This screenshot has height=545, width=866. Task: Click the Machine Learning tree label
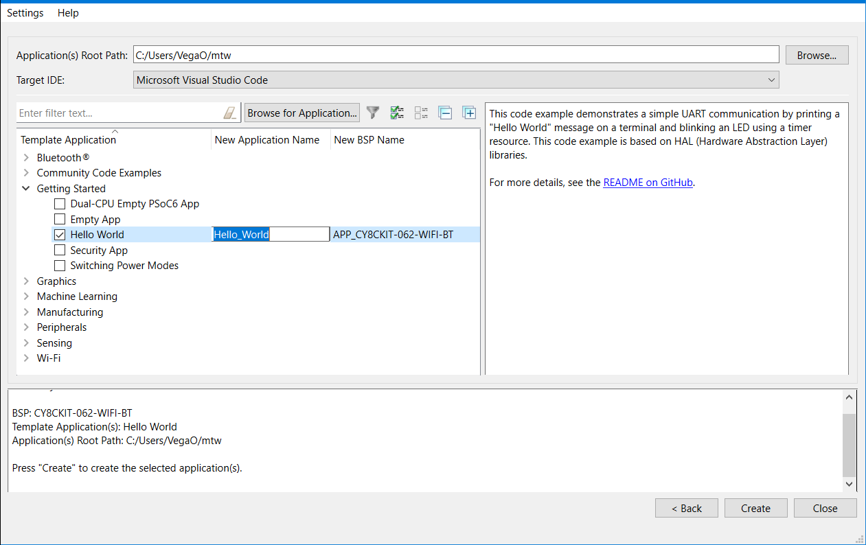(77, 297)
